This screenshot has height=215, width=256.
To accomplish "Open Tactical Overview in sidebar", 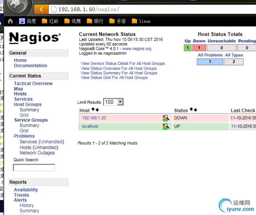I will pyautogui.click(x=33, y=83).
